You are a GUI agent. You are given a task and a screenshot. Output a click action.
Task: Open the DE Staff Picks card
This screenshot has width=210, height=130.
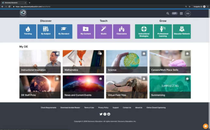click(40, 87)
